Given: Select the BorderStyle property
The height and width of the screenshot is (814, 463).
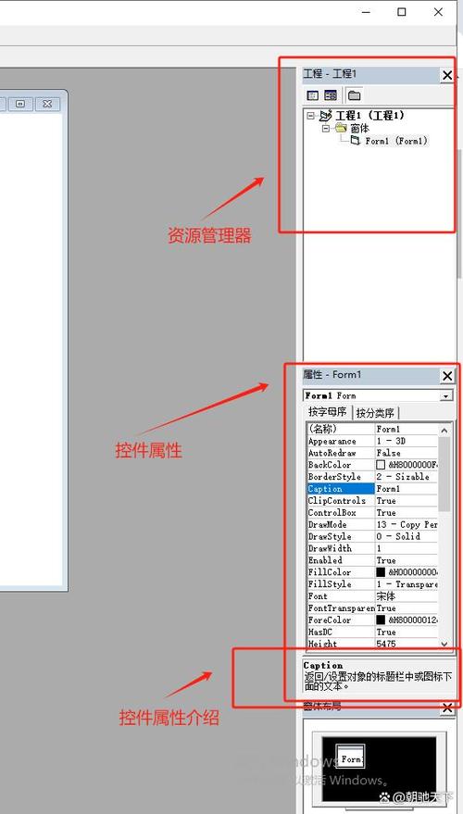Looking at the screenshot, I should click(x=341, y=477).
